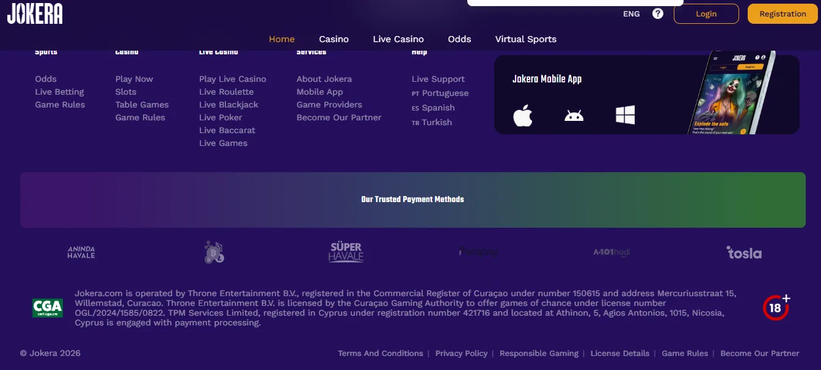This screenshot has height=370, width=821.
Task: Open Become Our Partner in bottom footer
Action: click(x=760, y=353)
